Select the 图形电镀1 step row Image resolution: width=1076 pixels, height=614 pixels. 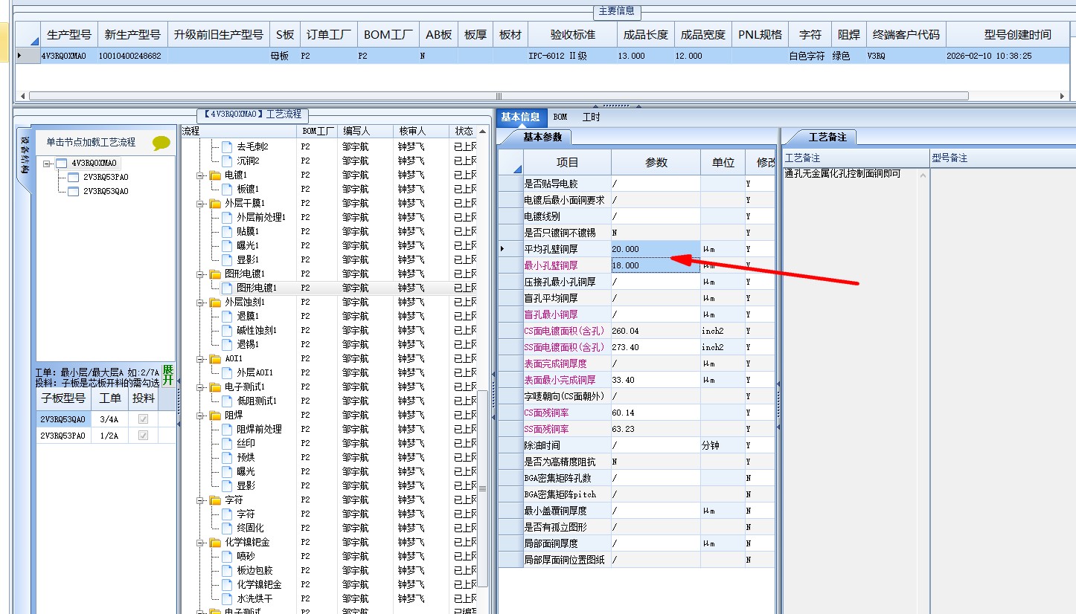pos(330,288)
